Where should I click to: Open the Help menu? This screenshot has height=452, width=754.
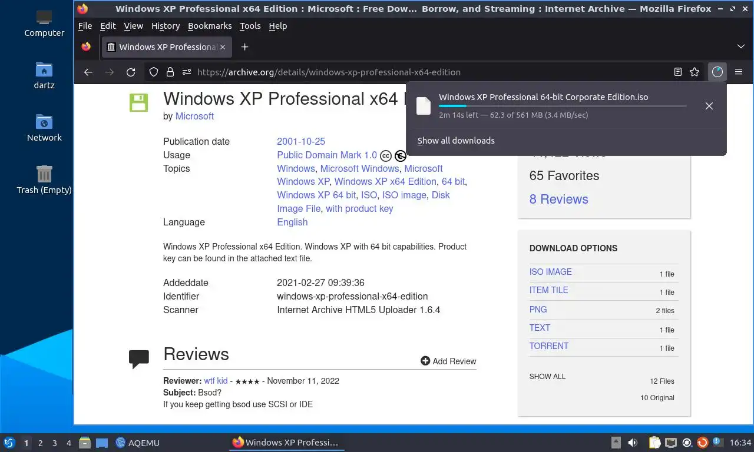pos(278,26)
